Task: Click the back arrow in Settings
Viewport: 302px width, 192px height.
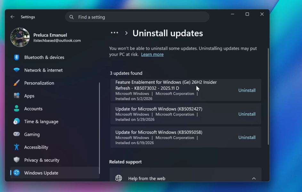Action: pos(12,17)
